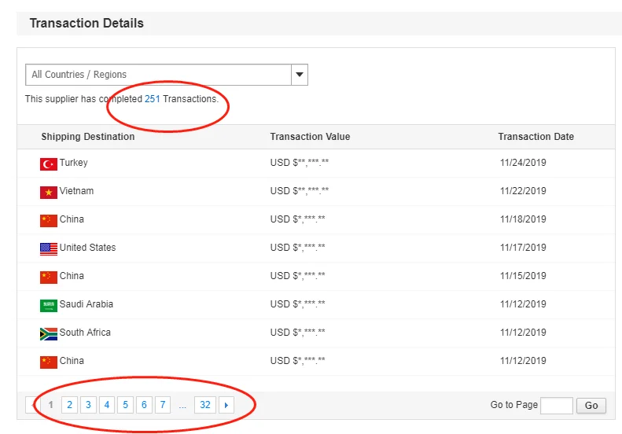Click the 11/22/2019 transaction date

pos(523,191)
